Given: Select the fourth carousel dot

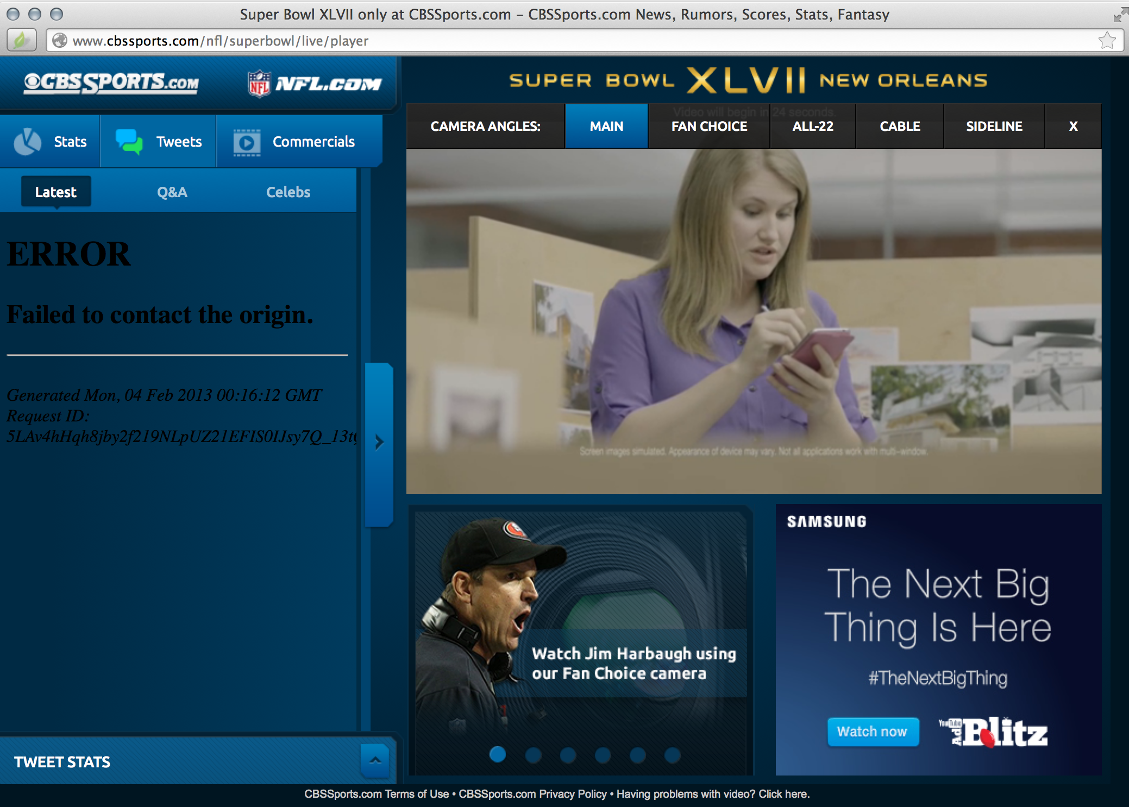Looking at the screenshot, I should pyautogui.click(x=603, y=755).
